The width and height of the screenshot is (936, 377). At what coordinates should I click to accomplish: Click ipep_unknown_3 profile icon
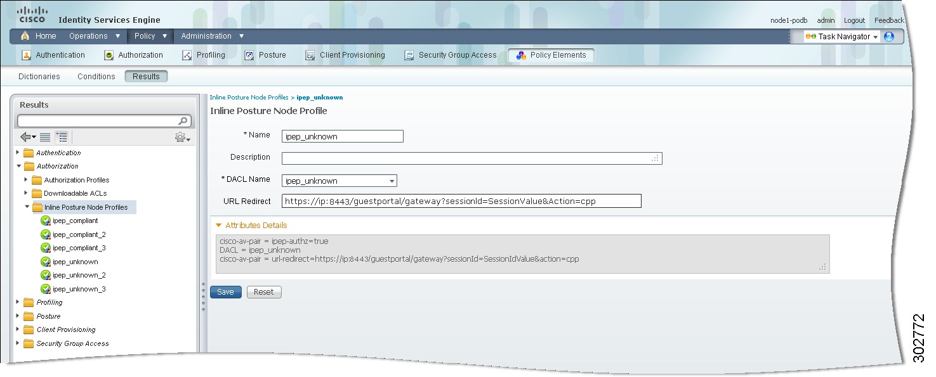45,289
